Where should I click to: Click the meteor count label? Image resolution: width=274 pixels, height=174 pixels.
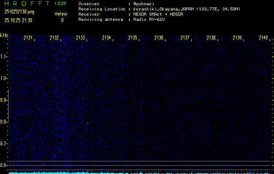[61, 14]
